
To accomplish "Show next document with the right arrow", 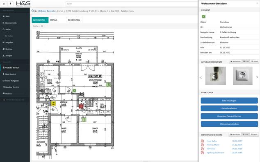I will (257, 77).
